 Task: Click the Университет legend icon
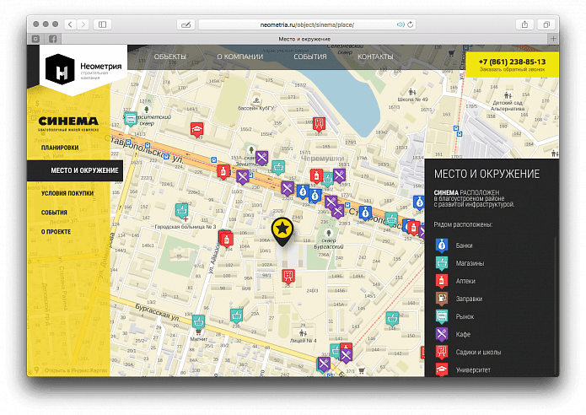point(442,369)
